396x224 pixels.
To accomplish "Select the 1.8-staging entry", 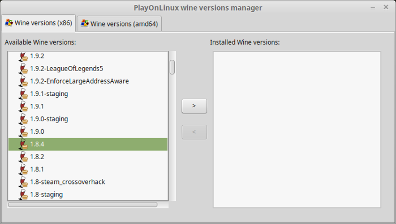I will 46,195.
